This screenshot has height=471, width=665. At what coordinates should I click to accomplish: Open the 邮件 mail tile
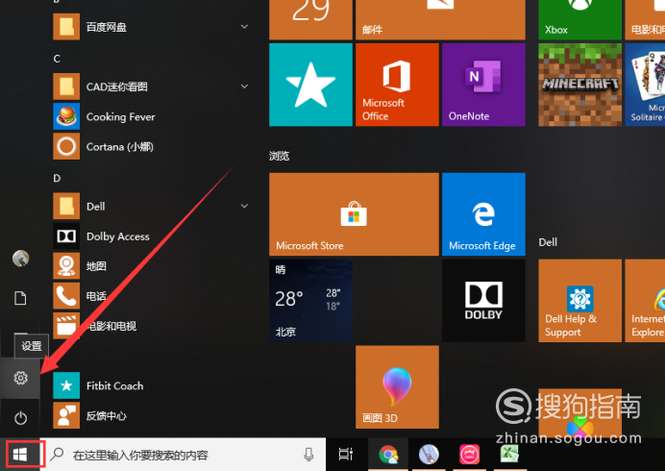point(440,19)
